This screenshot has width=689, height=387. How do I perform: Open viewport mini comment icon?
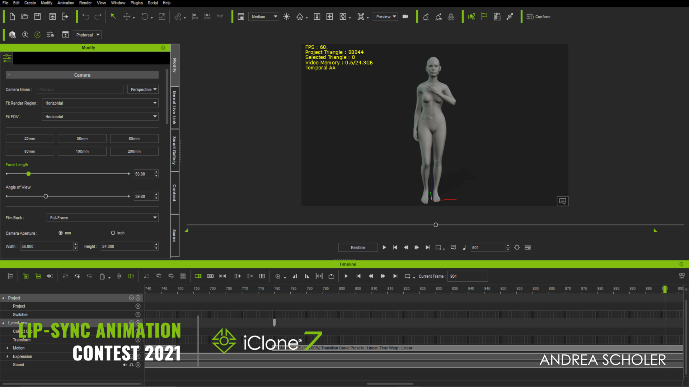coord(562,201)
